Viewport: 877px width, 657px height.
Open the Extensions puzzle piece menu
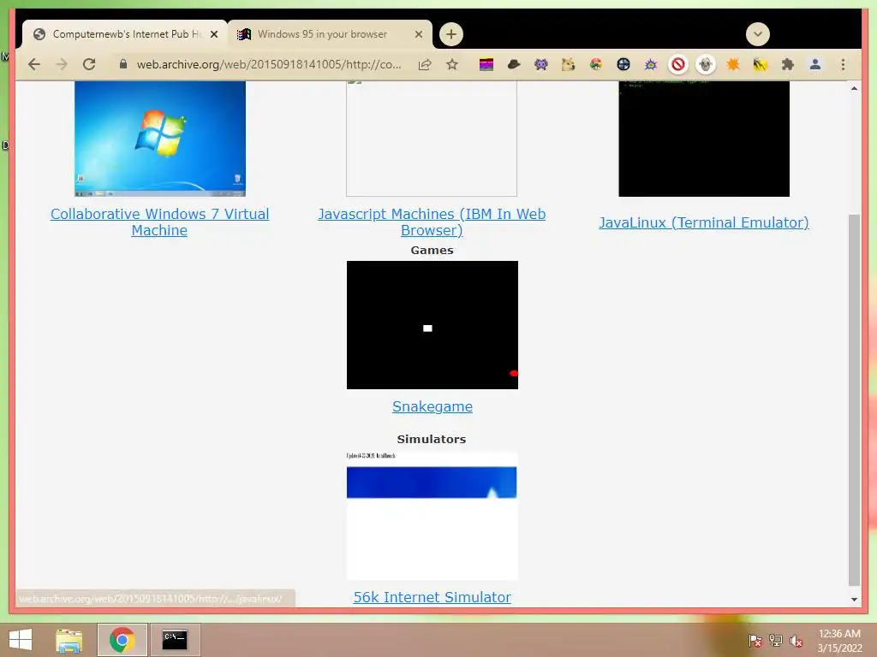pyautogui.click(x=788, y=64)
